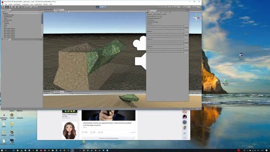This screenshot has width=270, height=152.
Task: Toggle Stats in Game view toolbar
Action: click(x=193, y=93)
